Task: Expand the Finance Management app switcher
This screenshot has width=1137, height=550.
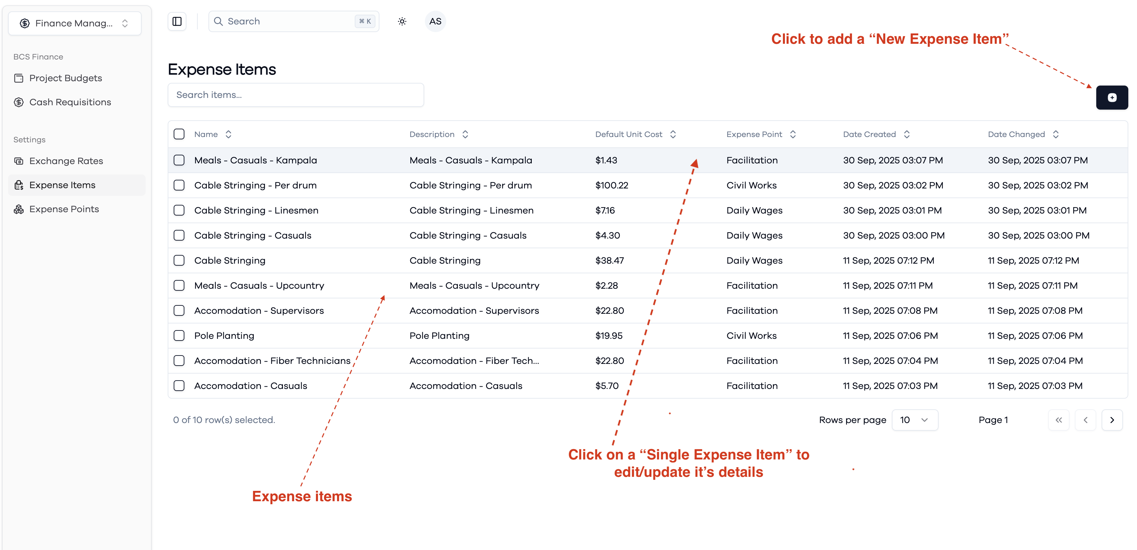Action: [74, 23]
